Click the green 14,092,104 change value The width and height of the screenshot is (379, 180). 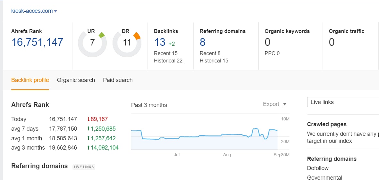[x=103, y=147]
